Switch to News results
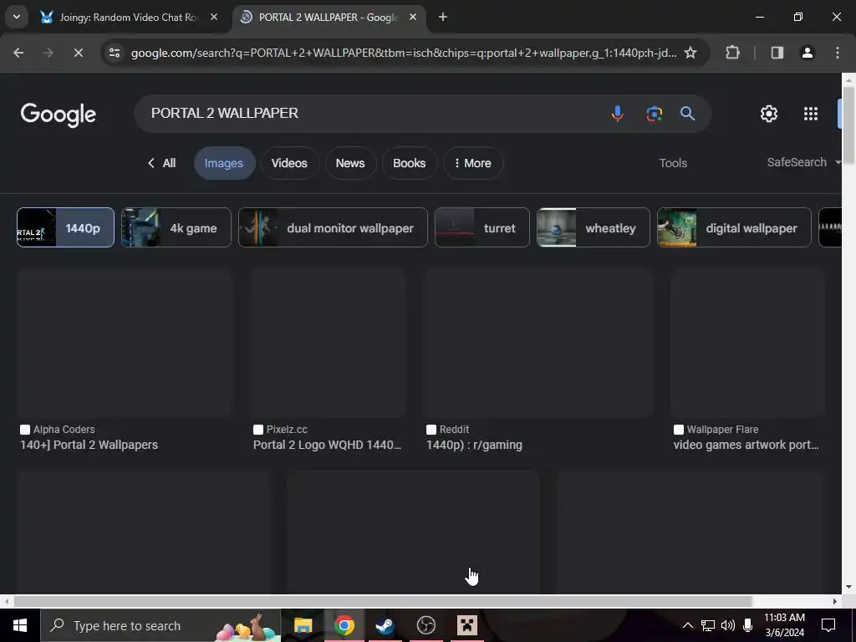 click(x=350, y=163)
